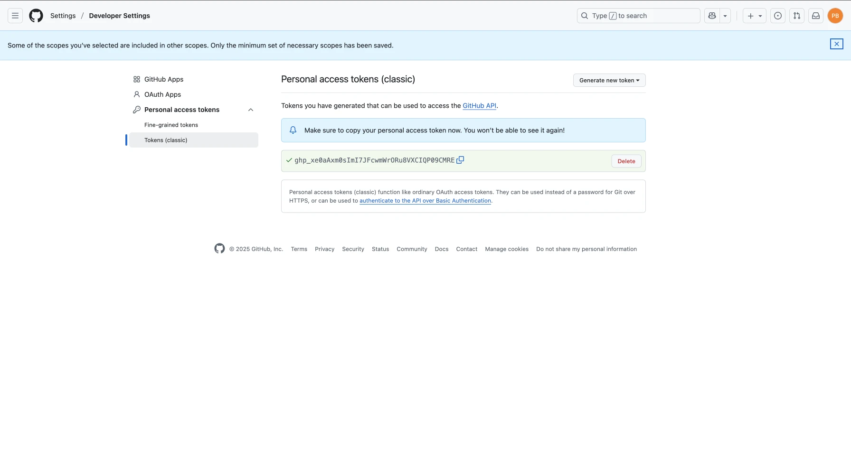Screen dimensions: 851x474
Task: Click the search input field
Action: pos(638,16)
